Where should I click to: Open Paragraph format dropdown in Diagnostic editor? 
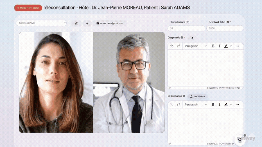click(196, 46)
